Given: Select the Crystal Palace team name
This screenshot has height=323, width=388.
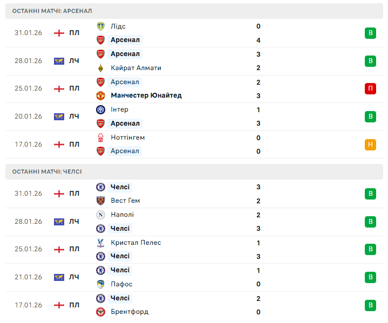Looking at the screenshot, I should pos(135,243).
